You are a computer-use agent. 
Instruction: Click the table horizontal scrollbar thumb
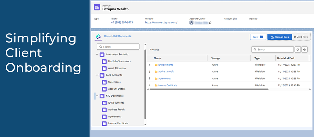209,89
